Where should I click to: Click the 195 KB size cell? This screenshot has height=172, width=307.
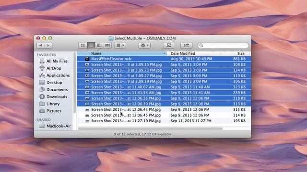[x=239, y=121]
